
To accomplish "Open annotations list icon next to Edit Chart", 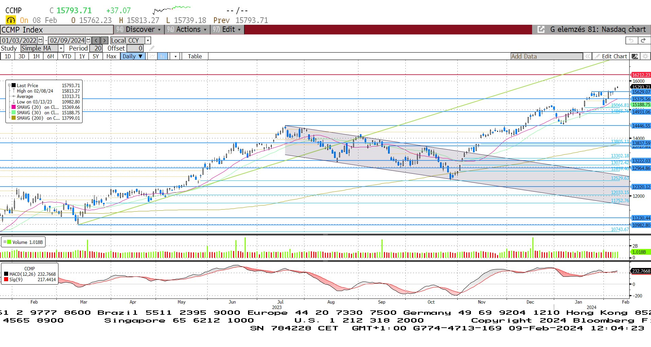I will pos(635,56).
